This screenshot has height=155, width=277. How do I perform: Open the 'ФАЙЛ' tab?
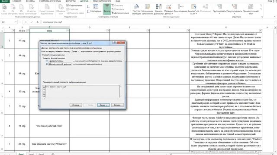[5, 1]
